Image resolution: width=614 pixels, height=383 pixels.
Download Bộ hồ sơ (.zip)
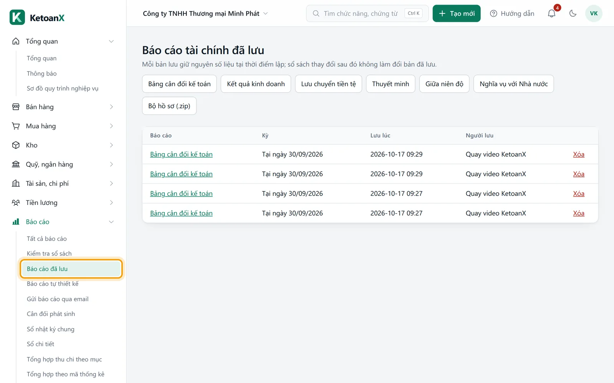click(169, 106)
